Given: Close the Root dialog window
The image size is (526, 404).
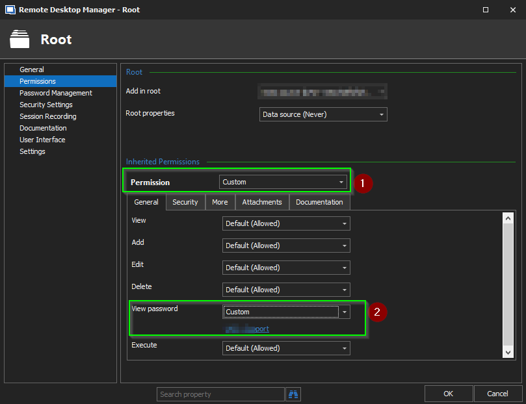Looking at the screenshot, I should (513, 10).
